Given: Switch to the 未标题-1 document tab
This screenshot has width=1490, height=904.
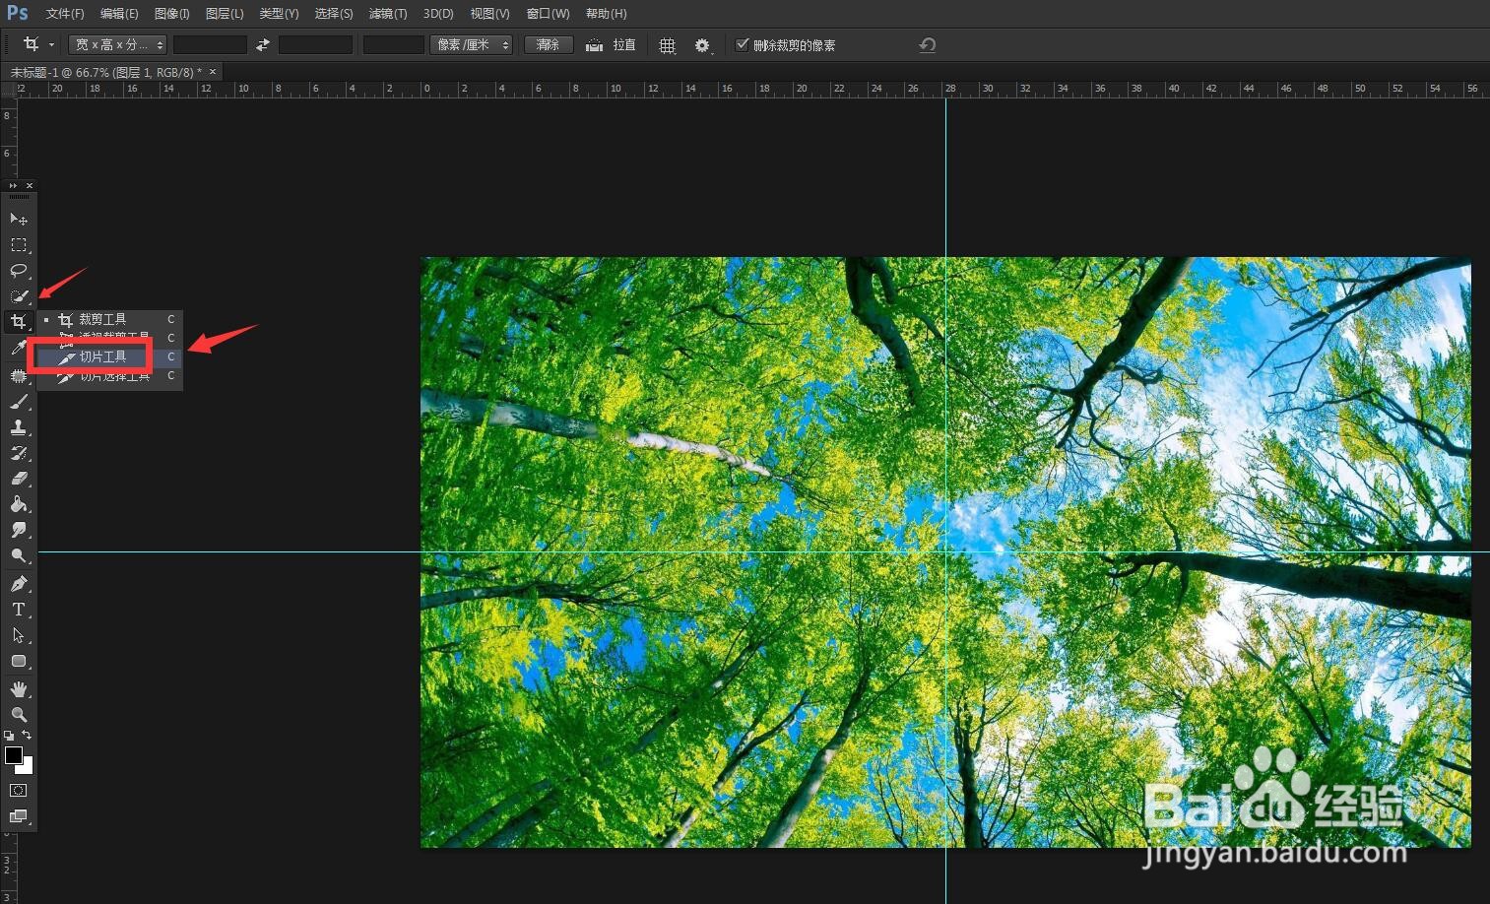Looking at the screenshot, I should coord(105,72).
